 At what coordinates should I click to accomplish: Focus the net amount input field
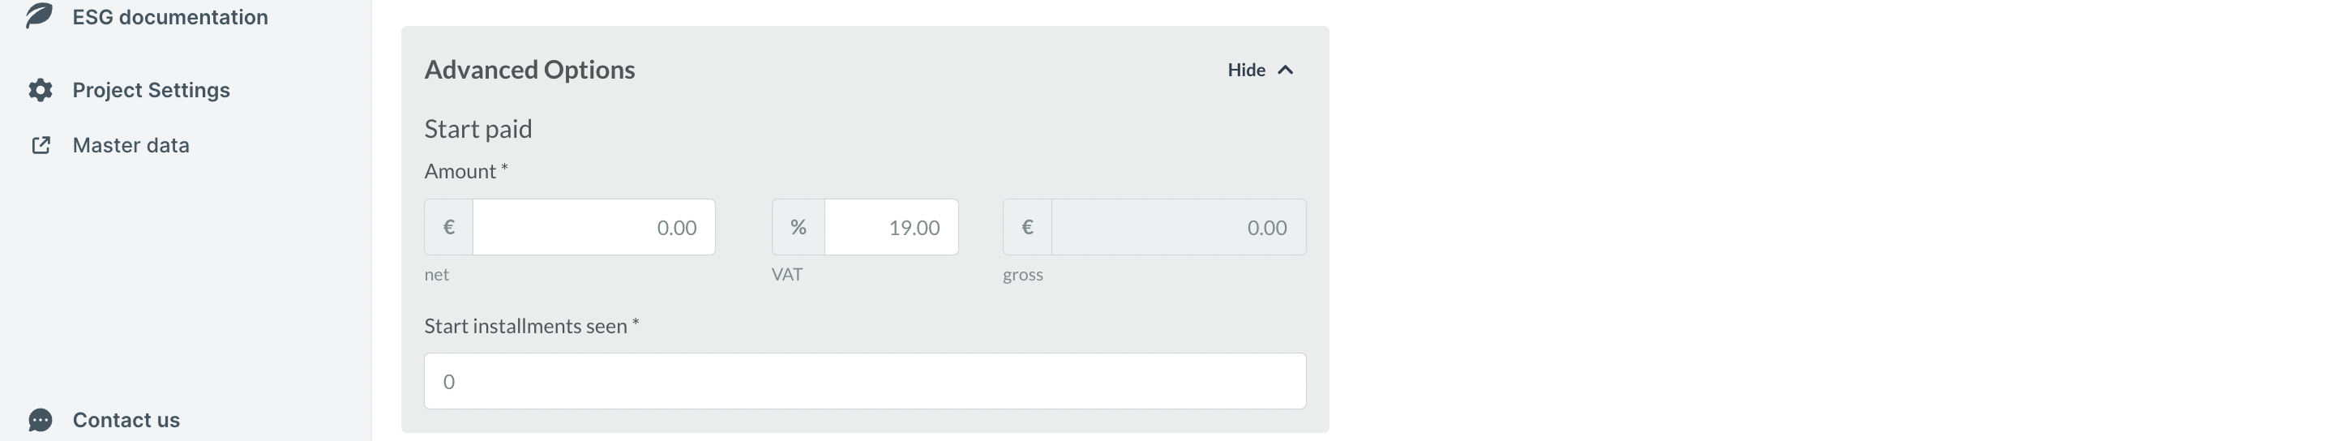pyautogui.click(x=594, y=227)
